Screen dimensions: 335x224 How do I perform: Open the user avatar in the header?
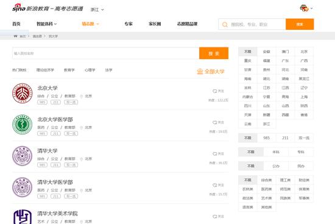point(304,9)
